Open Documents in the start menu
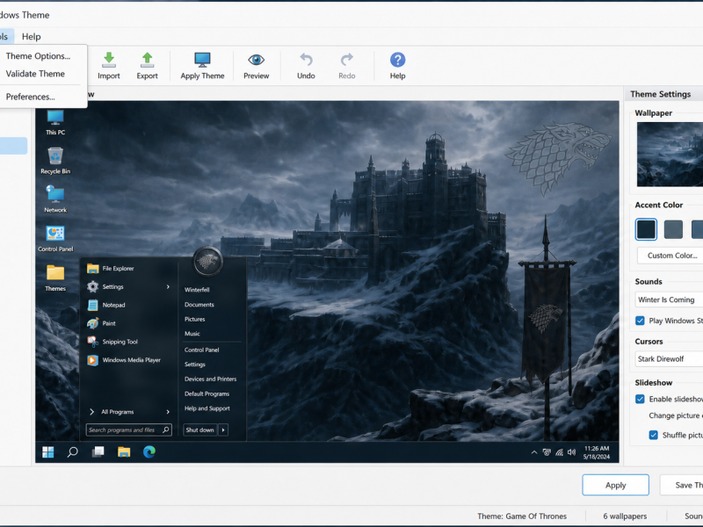The image size is (703, 527). tap(199, 305)
